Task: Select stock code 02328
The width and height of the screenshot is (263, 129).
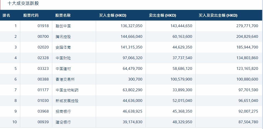Action: (43, 58)
